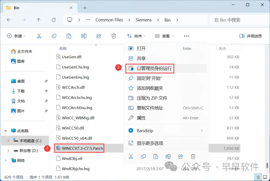Image resolution: width=270 pixels, height=181 pixels.
Task: Click the Paste icon in the context menu
Action: (x=156, y=156)
